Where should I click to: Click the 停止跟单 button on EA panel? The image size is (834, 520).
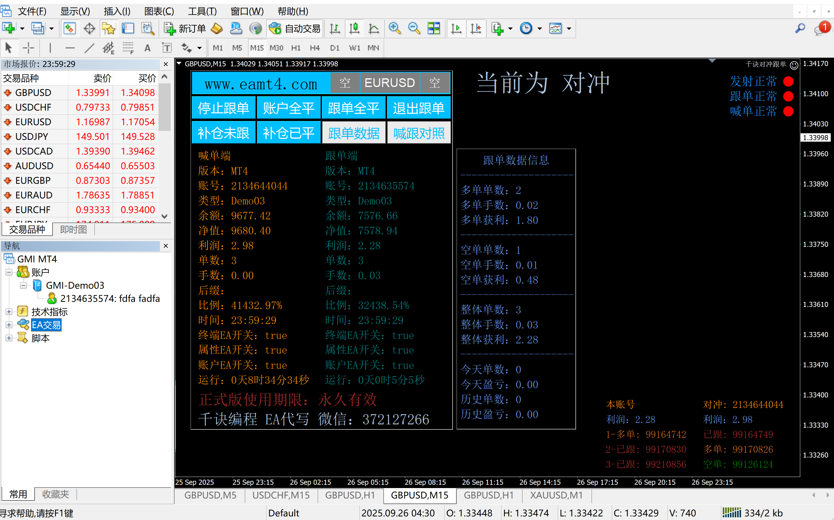(x=224, y=107)
